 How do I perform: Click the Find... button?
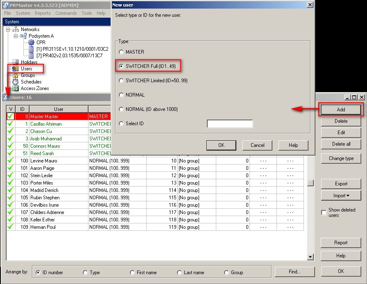tap(295, 272)
